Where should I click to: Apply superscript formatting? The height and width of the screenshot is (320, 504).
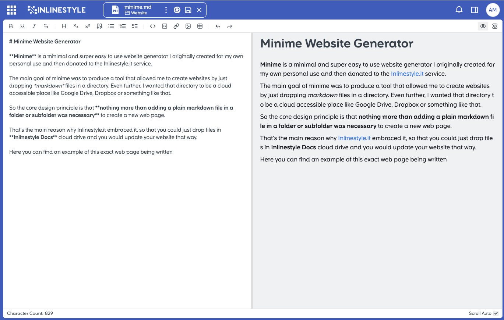pos(88,26)
